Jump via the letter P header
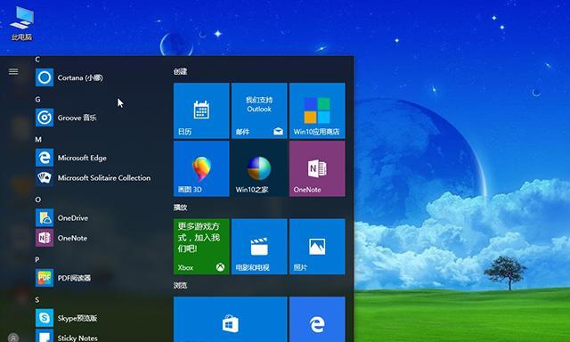This screenshot has height=342, width=570. [x=37, y=259]
